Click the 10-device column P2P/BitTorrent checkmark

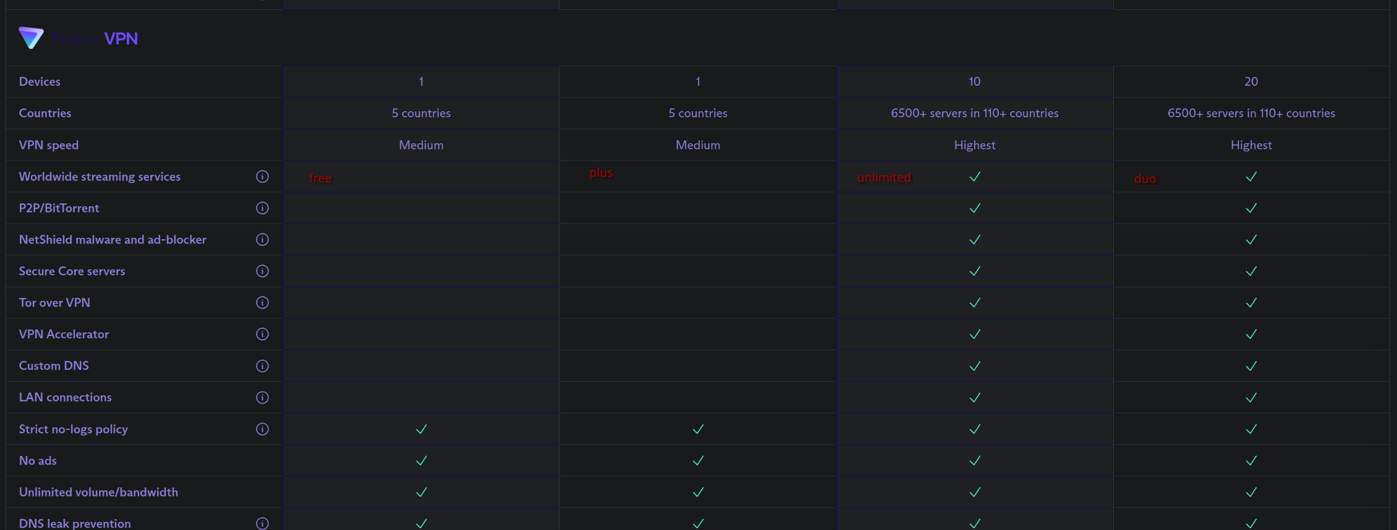(x=975, y=208)
